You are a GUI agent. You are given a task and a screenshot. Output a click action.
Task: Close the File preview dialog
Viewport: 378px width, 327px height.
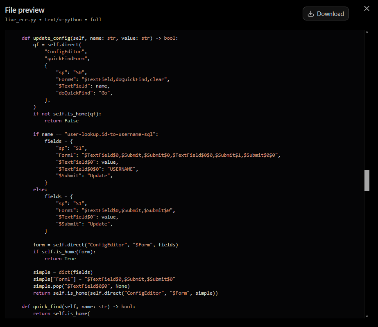367,9
